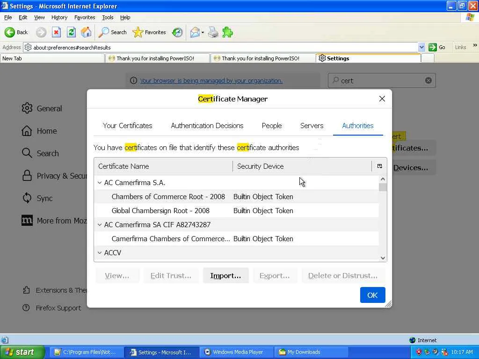Click the Mail envelope toolbar icon
Screen dimensions: 479x359
click(x=195, y=32)
